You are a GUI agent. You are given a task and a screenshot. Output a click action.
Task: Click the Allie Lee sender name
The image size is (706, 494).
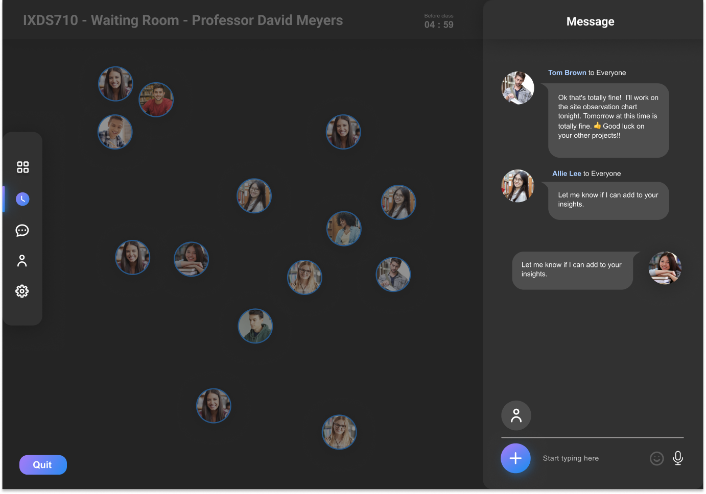(x=567, y=174)
